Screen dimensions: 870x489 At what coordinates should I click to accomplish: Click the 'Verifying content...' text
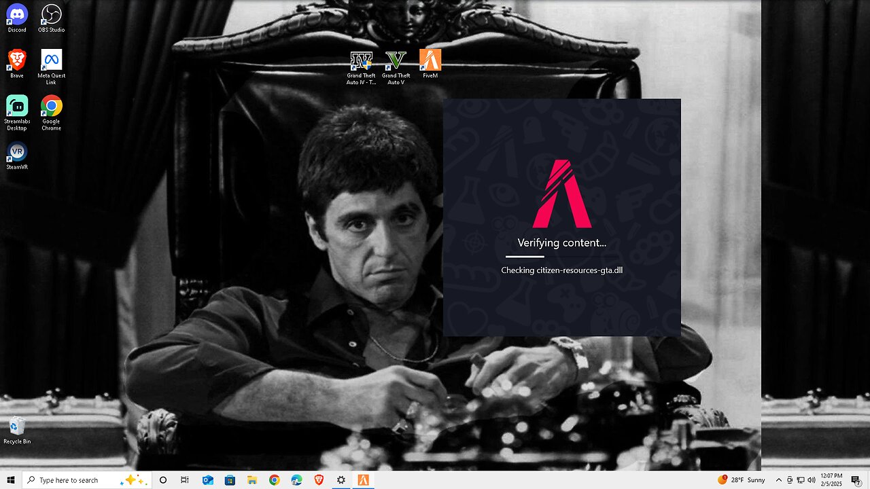(562, 242)
